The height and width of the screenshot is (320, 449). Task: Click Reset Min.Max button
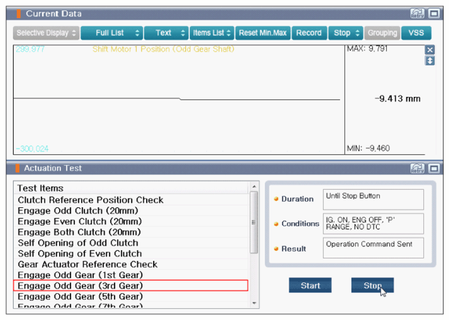tap(263, 33)
